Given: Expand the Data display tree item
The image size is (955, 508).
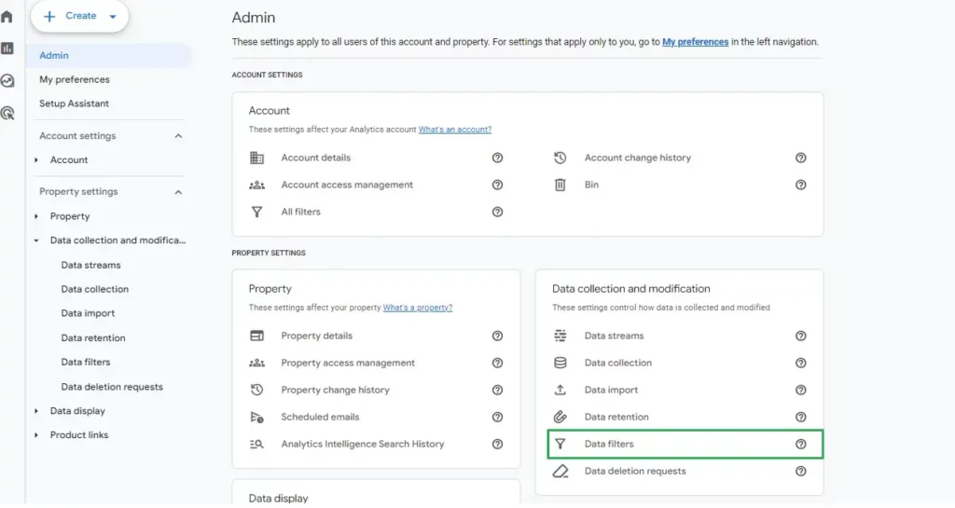Looking at the screenshot, I should click(x=36, y=411).
